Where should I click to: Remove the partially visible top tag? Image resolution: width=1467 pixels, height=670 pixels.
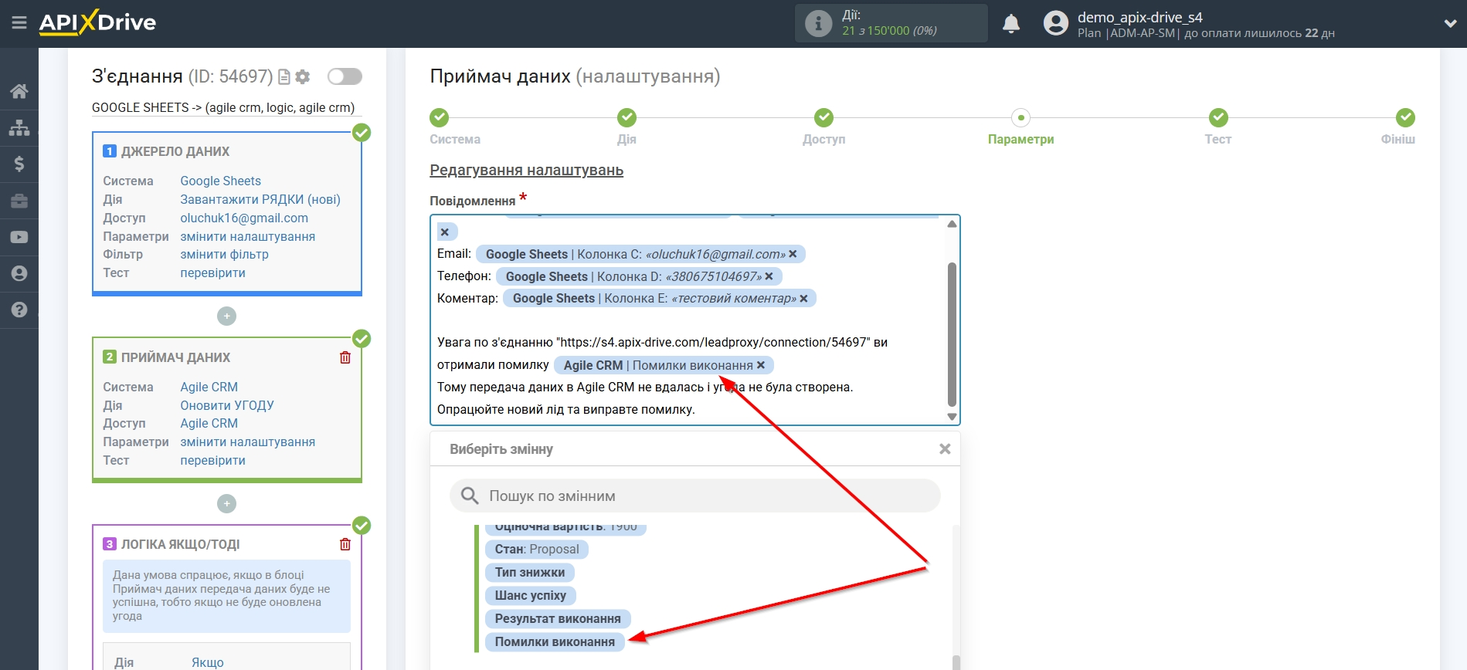pos(445,232)
